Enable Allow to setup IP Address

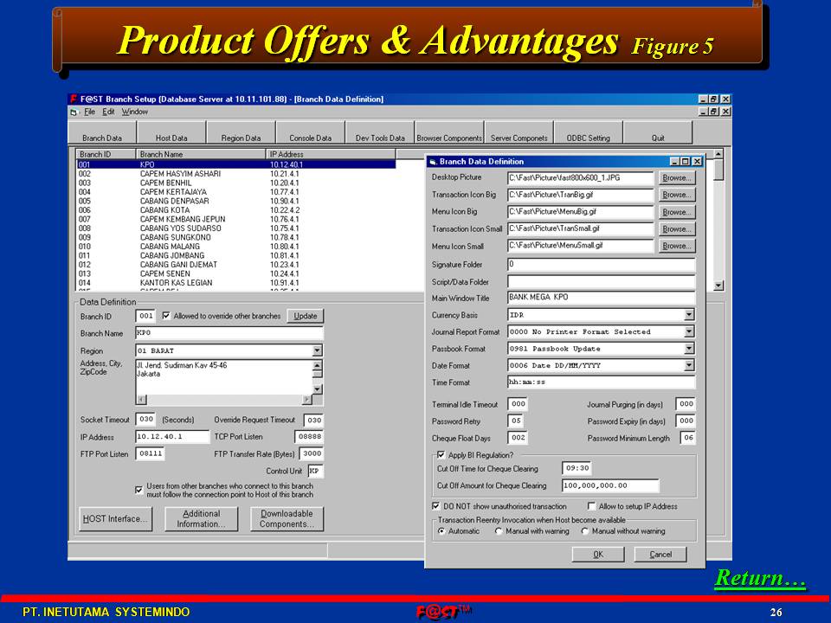tap(591, 506)
